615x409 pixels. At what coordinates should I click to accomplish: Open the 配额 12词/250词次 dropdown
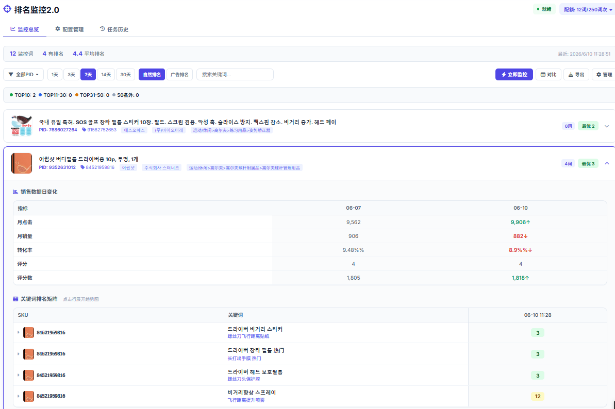588,9
